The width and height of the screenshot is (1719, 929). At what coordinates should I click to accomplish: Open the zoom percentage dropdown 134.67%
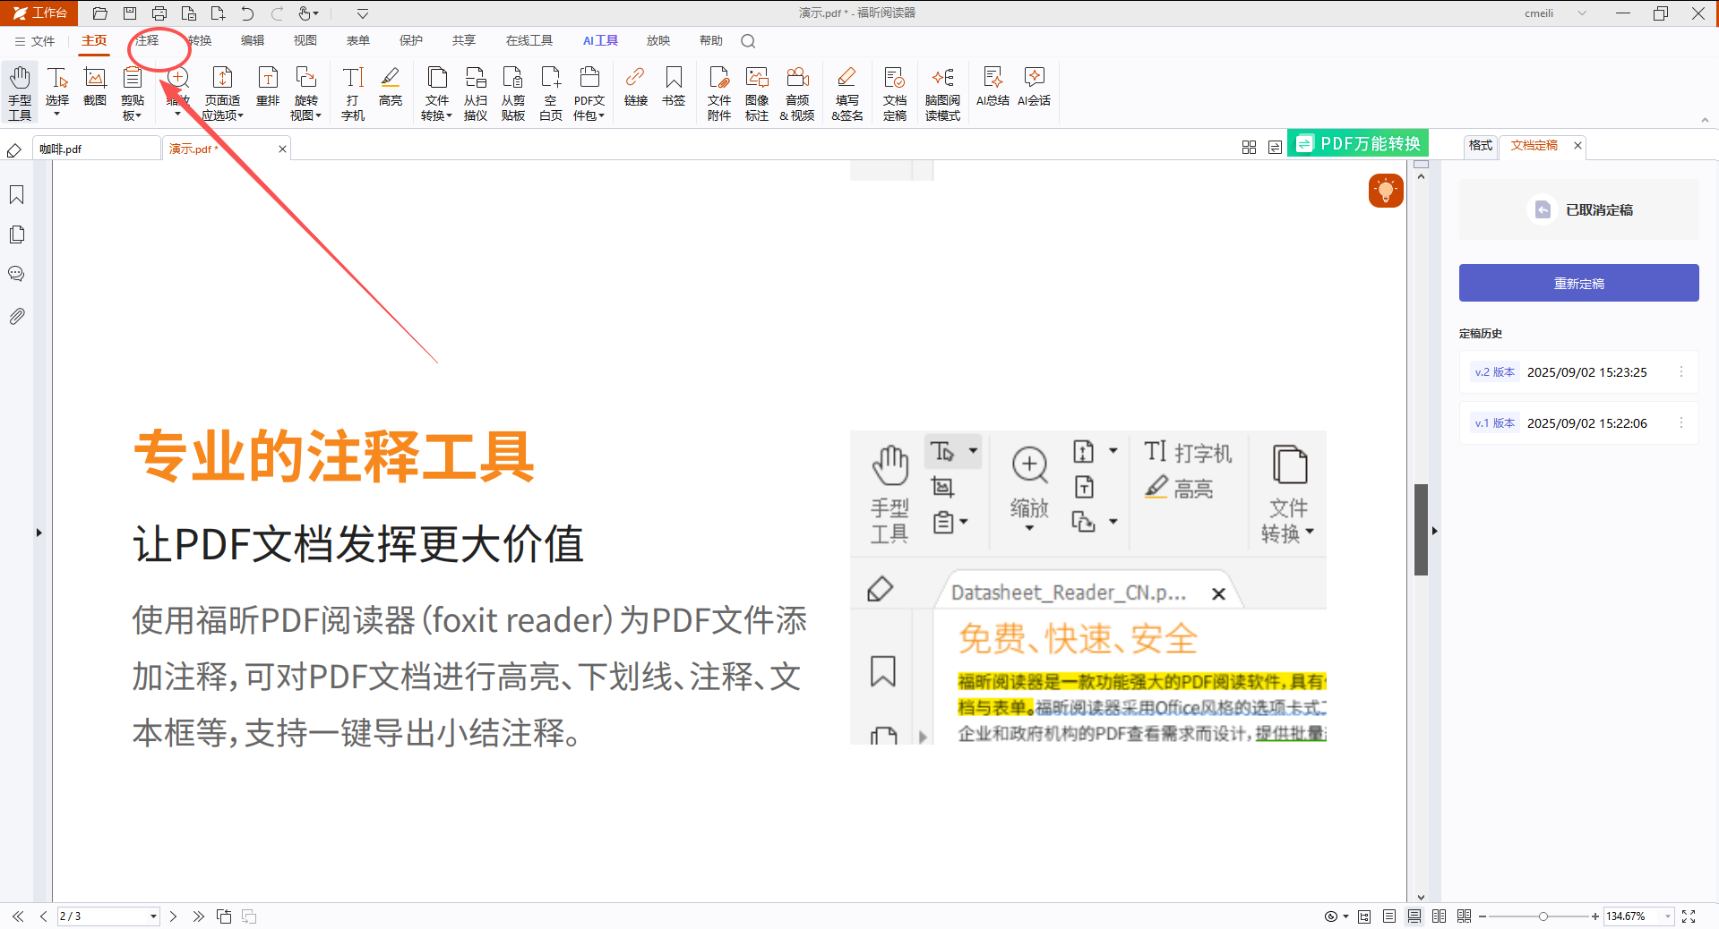(x=1667, y=916)
